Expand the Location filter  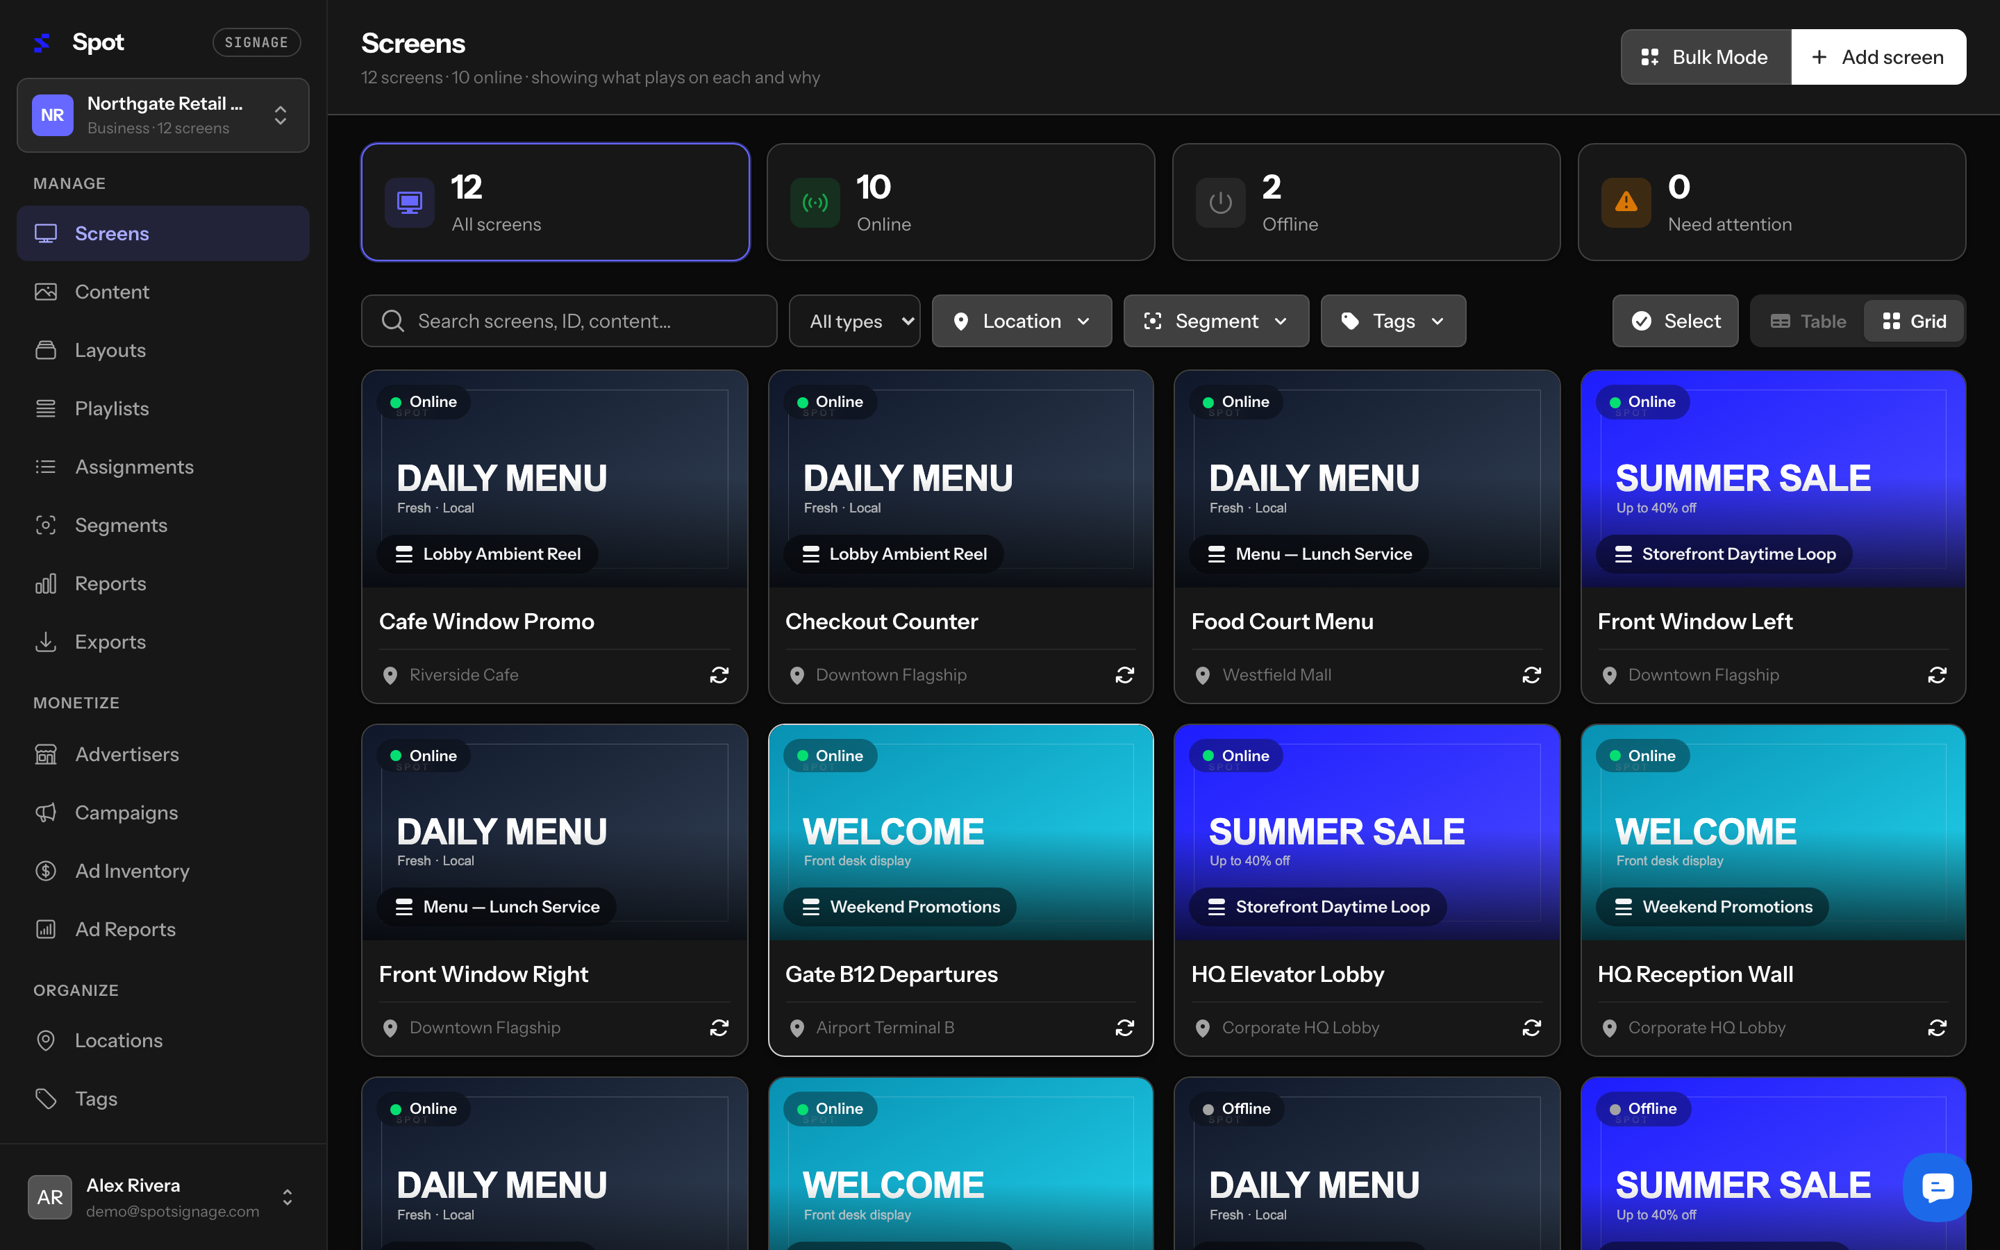pyautogui.click(x=1022, y=321)
